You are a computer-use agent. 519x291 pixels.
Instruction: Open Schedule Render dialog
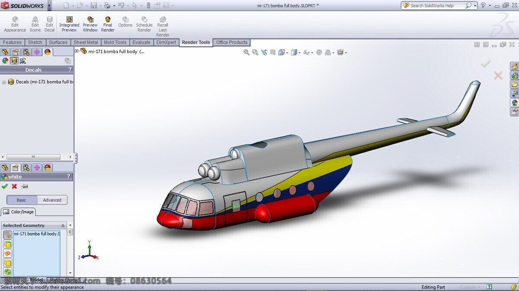(144, 24)
